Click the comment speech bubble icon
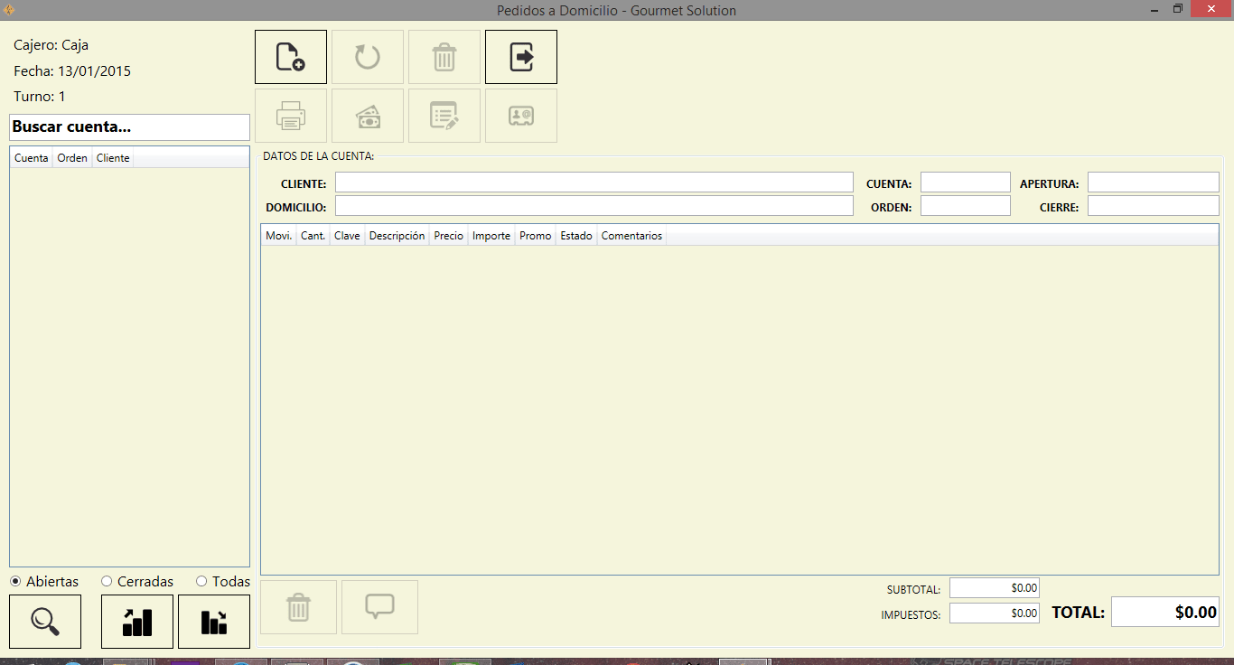1234x665 pixels. (379, 606)
